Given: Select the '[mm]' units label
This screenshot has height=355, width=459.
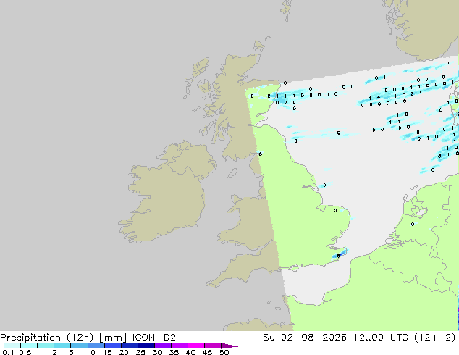Looking at the screenshot, I should pyautogui.click(x=113, y=338).
